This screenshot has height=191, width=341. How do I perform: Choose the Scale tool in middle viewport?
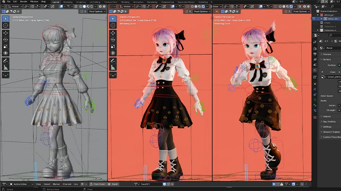point(113,46)
